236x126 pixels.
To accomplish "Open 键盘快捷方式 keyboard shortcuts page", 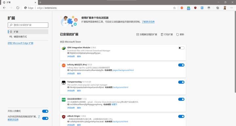I will coord(28,37).
